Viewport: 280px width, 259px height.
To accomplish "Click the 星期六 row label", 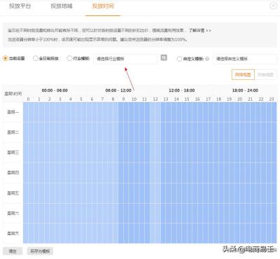I will pyautogui.click(x=13, y=213).
